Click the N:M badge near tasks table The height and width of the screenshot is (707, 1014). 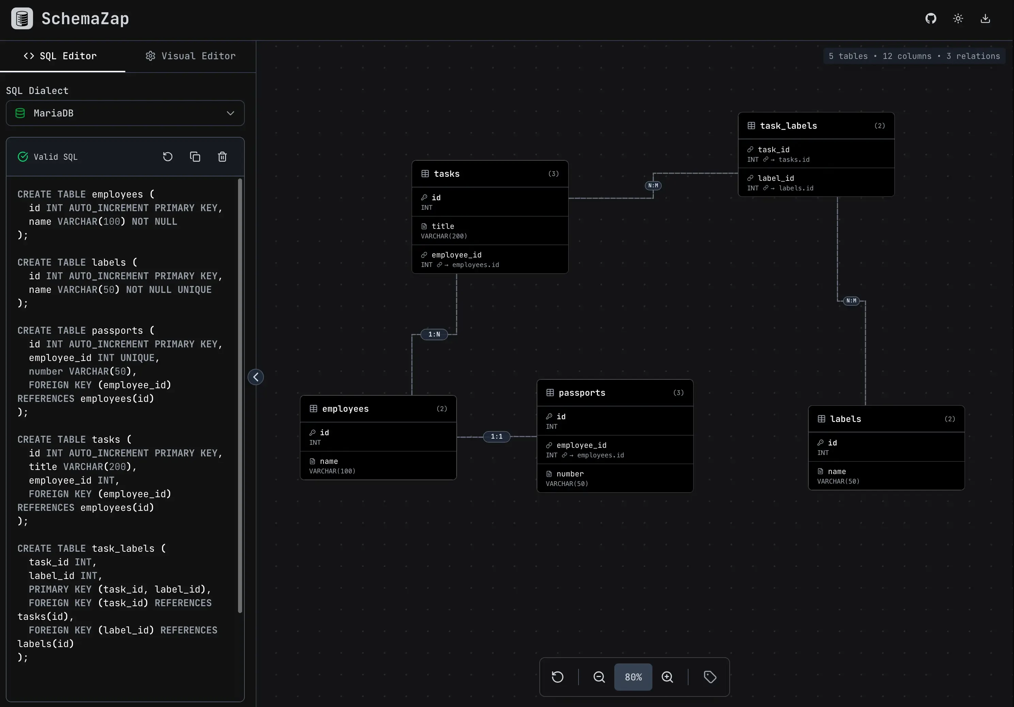click(x=653, y=186)
